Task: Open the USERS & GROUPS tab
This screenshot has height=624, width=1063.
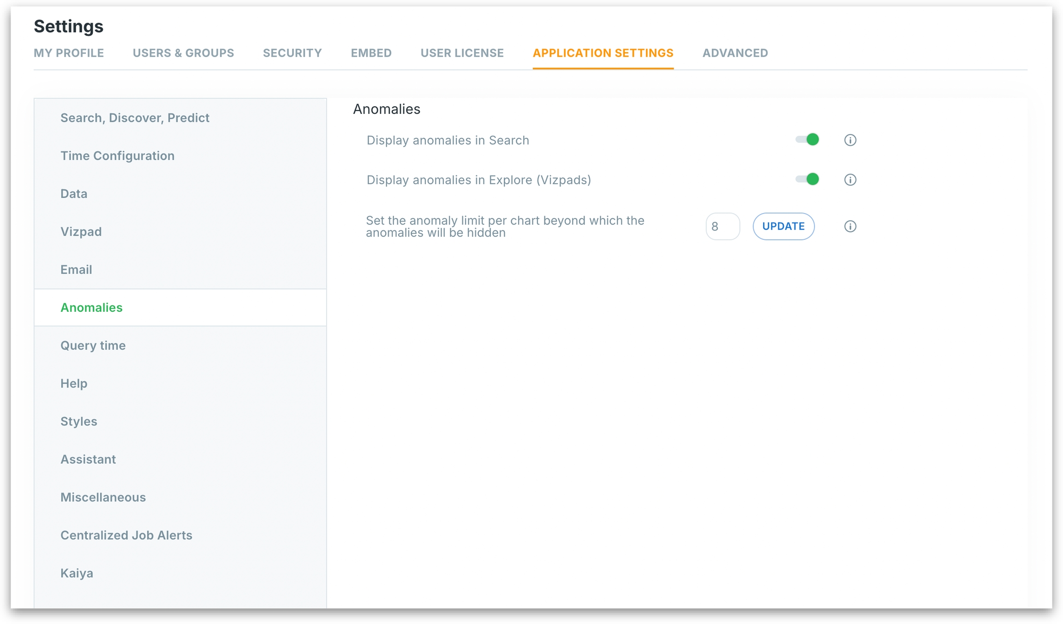Action: pos(183,53)
